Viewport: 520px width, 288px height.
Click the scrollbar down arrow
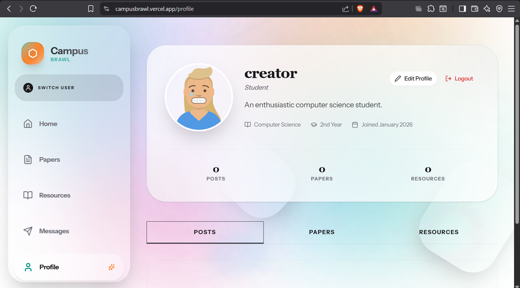click(x=517, y=286)
